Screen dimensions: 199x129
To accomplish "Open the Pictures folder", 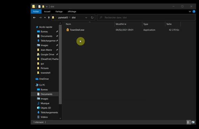I will point(44,68).
